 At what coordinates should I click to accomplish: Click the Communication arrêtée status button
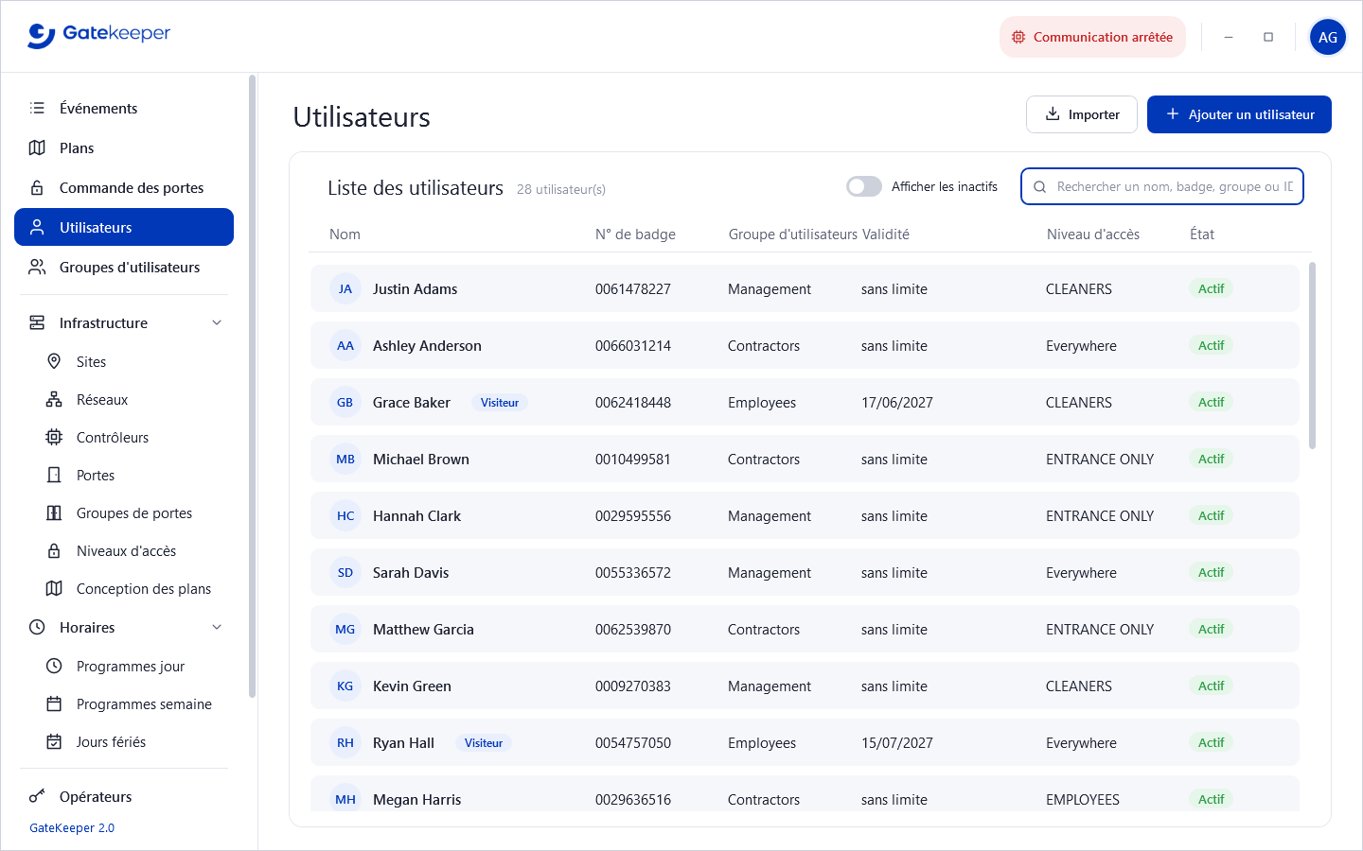pyautogui.click(x=1092, y=37)
